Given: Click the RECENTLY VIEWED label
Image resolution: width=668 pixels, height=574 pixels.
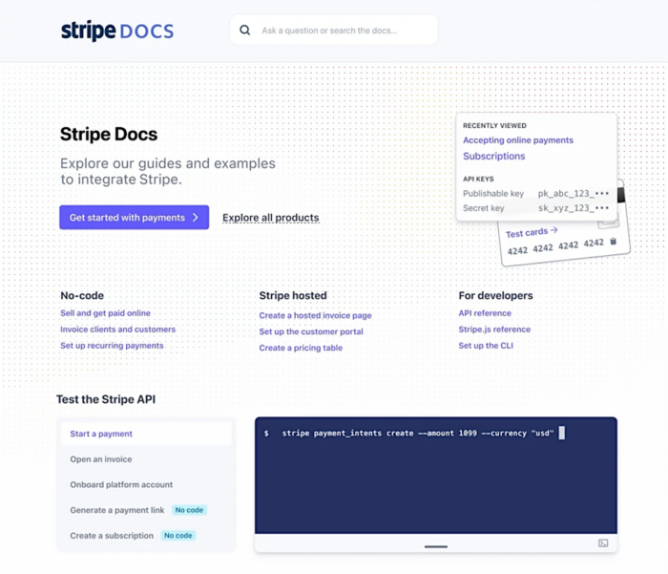Looking at the screenshot, I should click(x=494, y=125).
